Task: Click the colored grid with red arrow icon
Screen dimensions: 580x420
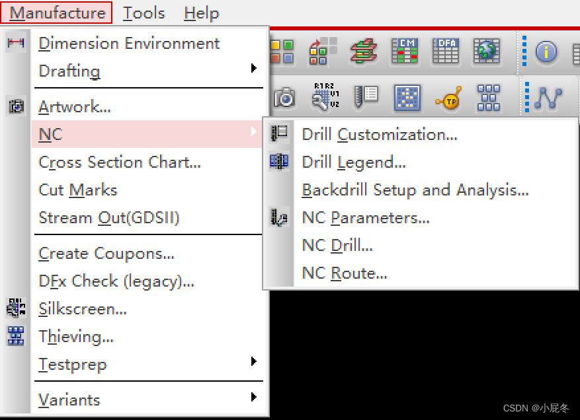Action: coord(323,51)
